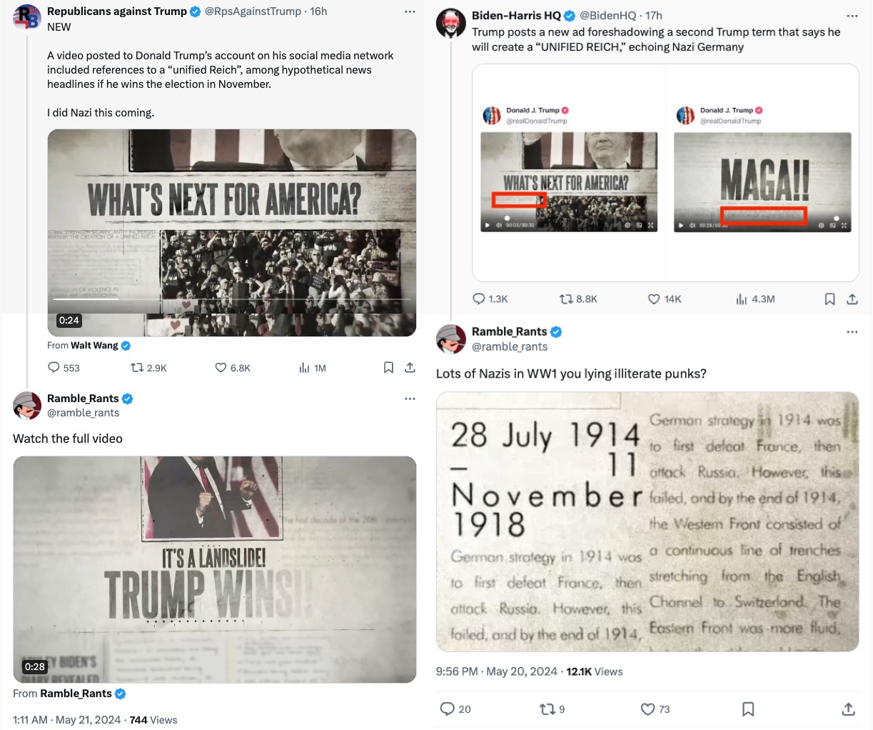Image resolution: width=873 pixels, height=730 pixels.
Task: Retweet the Republicans against Trump post
Action: pyautogui.click(x=148, y=368)
